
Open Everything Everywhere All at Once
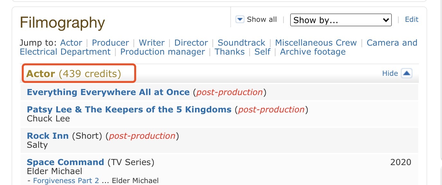[108, 92]
